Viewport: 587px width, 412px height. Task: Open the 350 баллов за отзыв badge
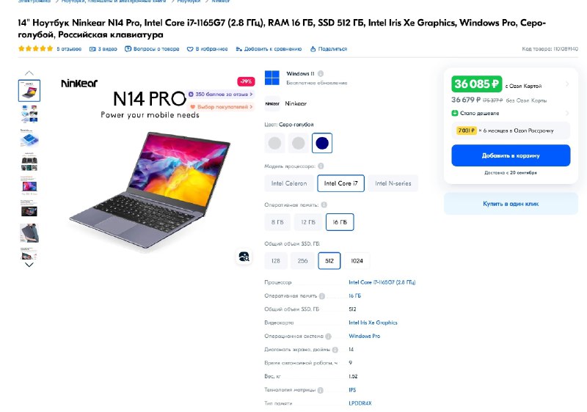point(221,95)
